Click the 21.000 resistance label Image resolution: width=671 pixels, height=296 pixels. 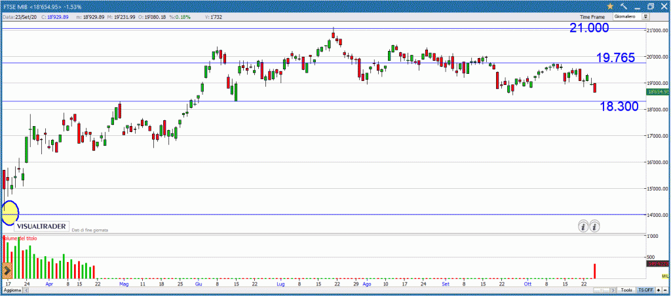[x=589, y=27]
